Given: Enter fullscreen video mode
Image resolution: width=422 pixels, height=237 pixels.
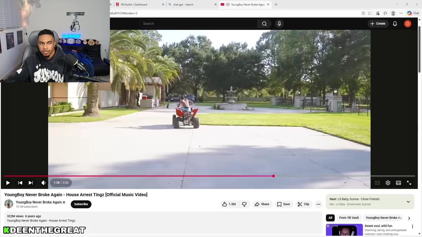Looking at the screenshot, I should (409, 183).
